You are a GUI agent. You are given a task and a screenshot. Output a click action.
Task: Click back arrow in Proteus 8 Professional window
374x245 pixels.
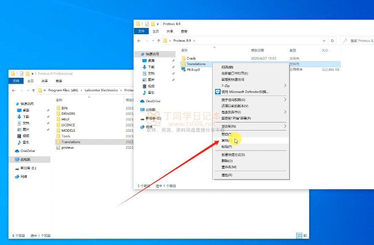[x=14, y=90]
